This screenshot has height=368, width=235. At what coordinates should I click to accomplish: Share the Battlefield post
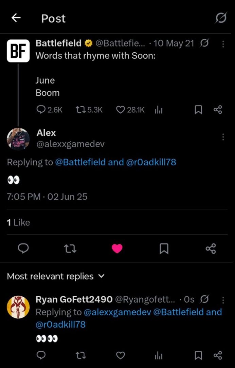(218, 110)
